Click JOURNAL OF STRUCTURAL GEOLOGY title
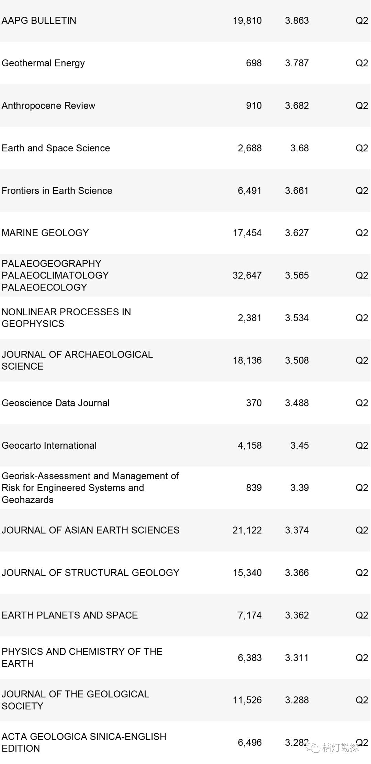This screenshot has width=371, height=764. pos(90,572)
